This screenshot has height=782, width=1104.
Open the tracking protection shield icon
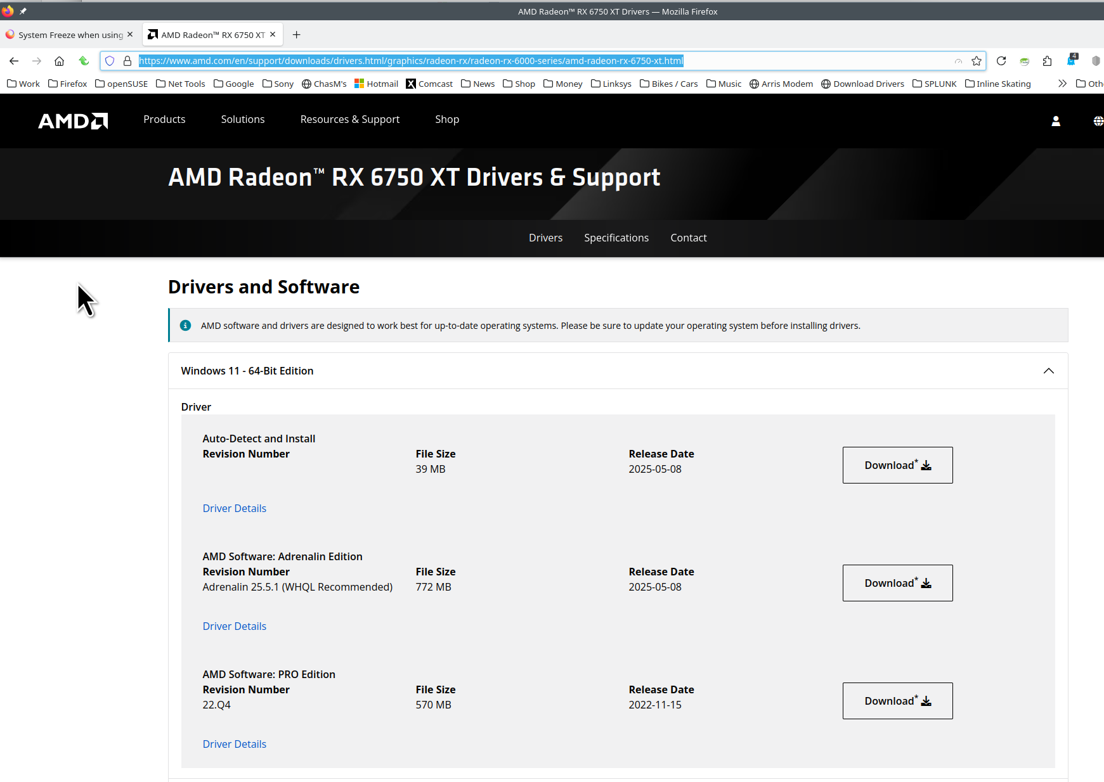[110, 61]
